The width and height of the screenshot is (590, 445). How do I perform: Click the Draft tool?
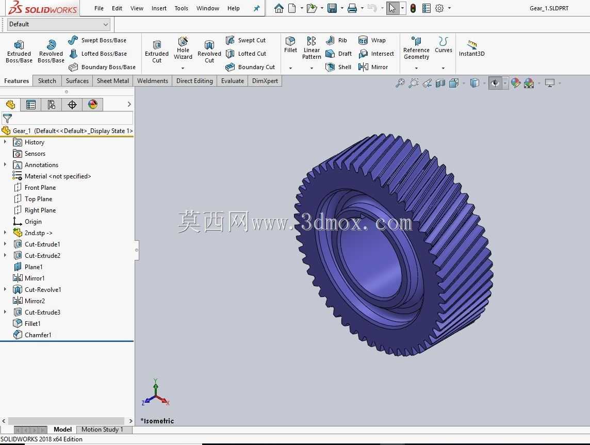[x=338, y=54]
